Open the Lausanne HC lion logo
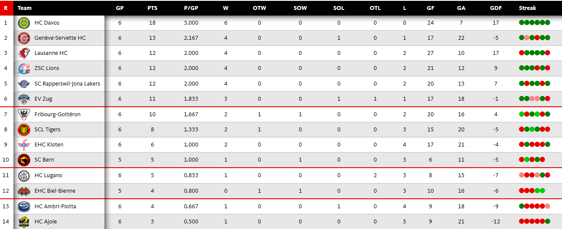 click(24, 53)
